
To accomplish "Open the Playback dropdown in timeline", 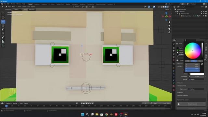I will click(9, 103).
